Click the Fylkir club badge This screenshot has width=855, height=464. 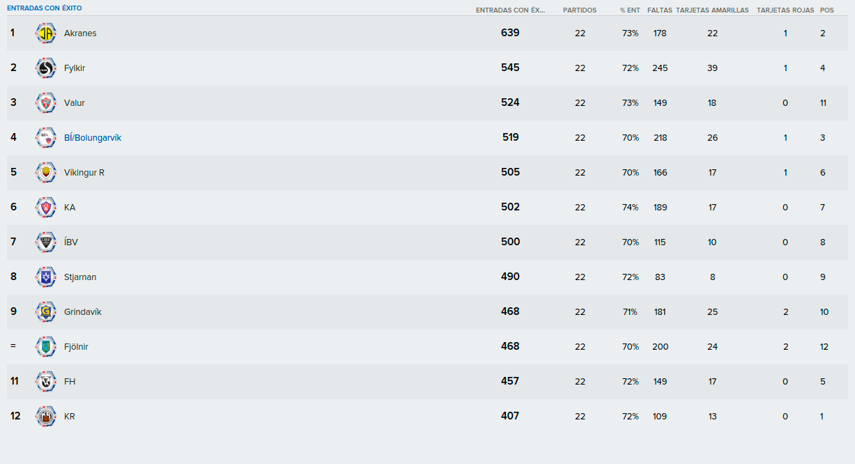pos(46,68)
